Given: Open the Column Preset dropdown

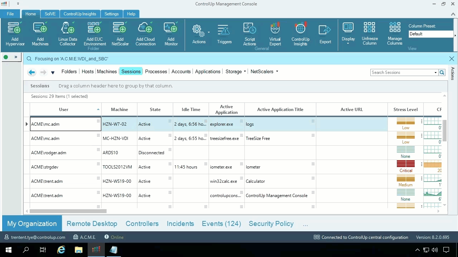Looking at the screenshot, I should click(x=455, y=35).
